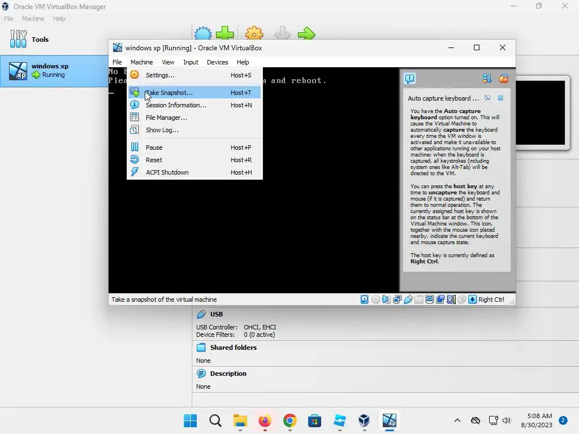Viewport: 579px width, 434px height.
Task: Reset the VM from the Machine menu
Action: (x=195, y=160)
